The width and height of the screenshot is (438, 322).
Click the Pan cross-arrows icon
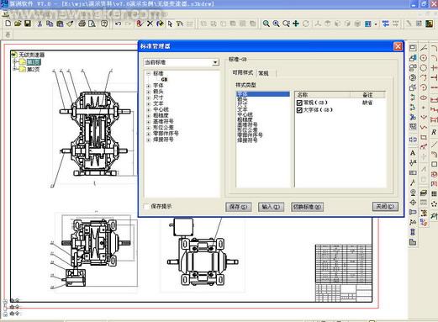click(x=296, y=24)
